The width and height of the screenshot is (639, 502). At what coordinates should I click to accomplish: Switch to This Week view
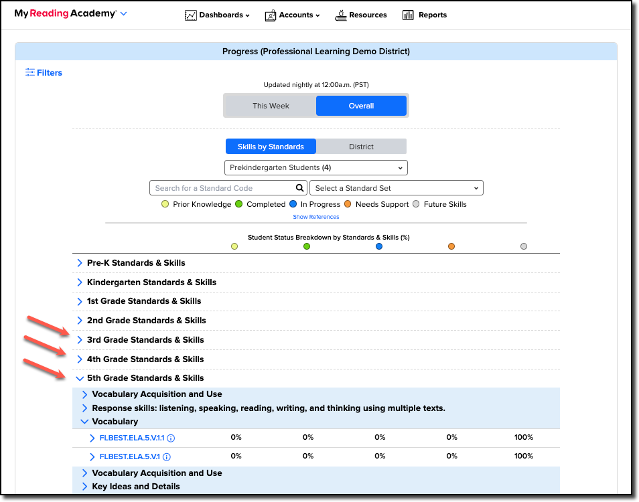271,106
